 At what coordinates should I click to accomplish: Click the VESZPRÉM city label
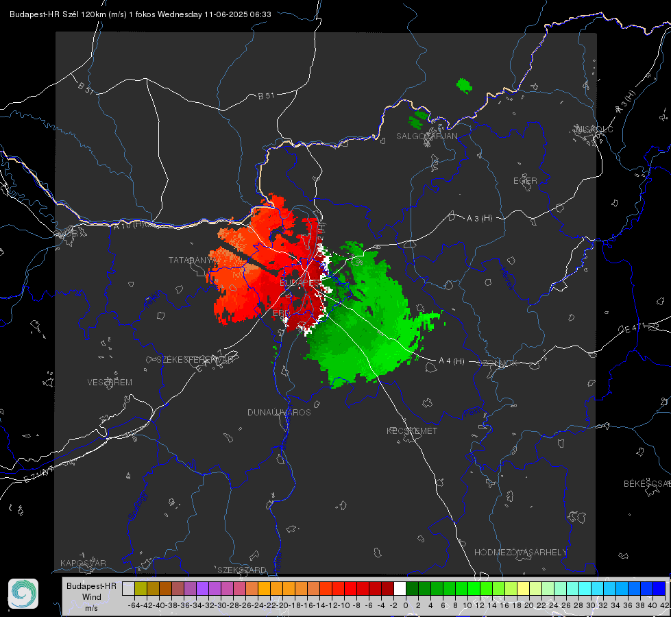pyautogui.click(x=110, y=383)
